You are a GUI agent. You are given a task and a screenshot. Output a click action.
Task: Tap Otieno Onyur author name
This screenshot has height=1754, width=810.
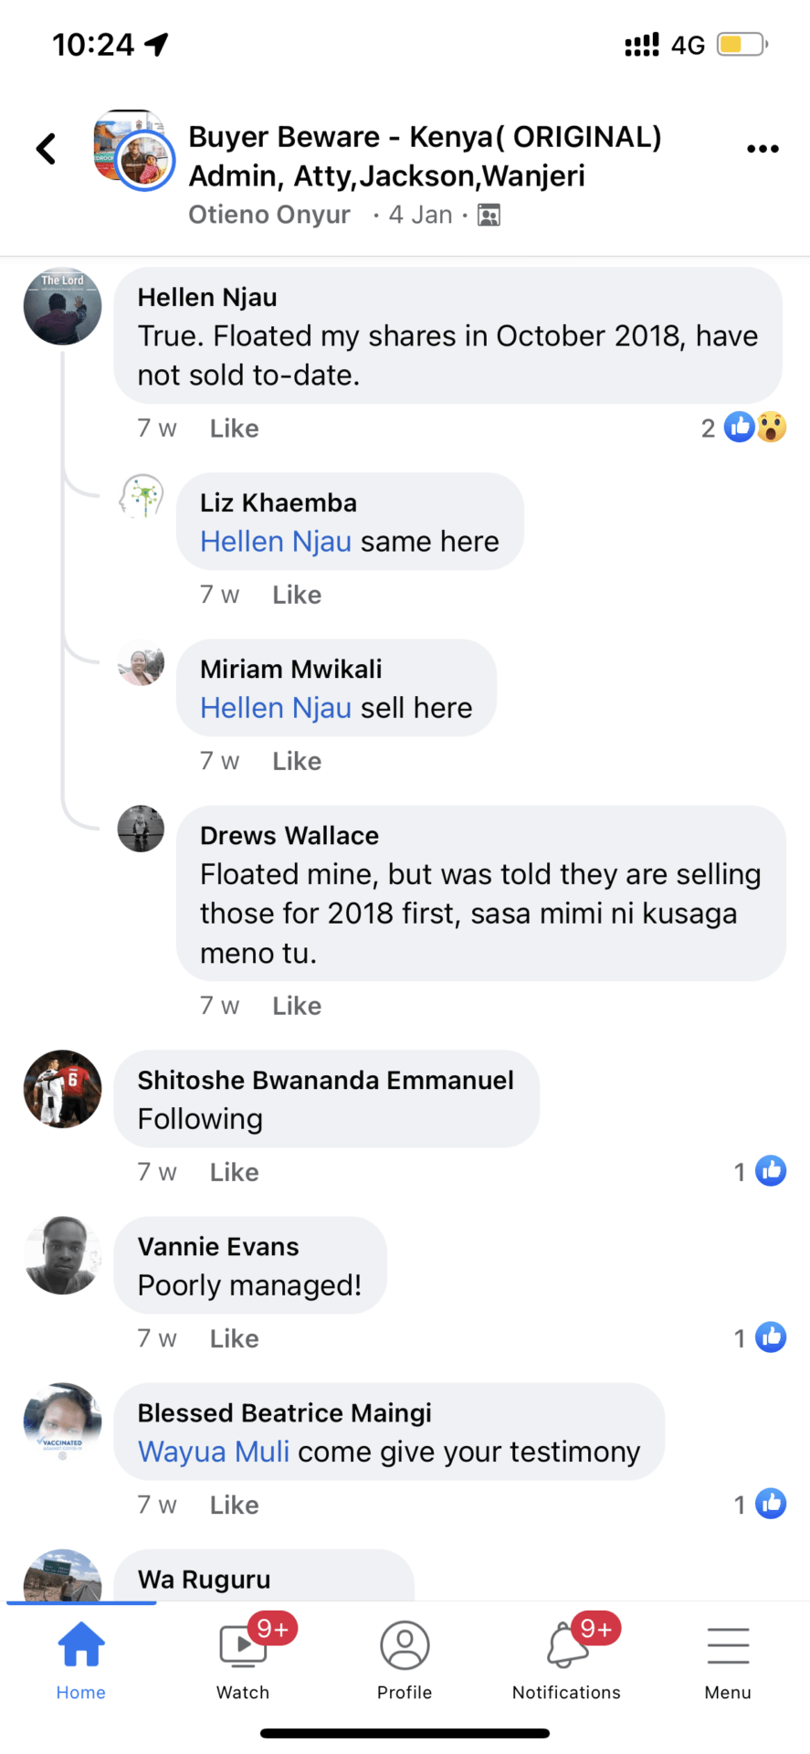[269, 215]
